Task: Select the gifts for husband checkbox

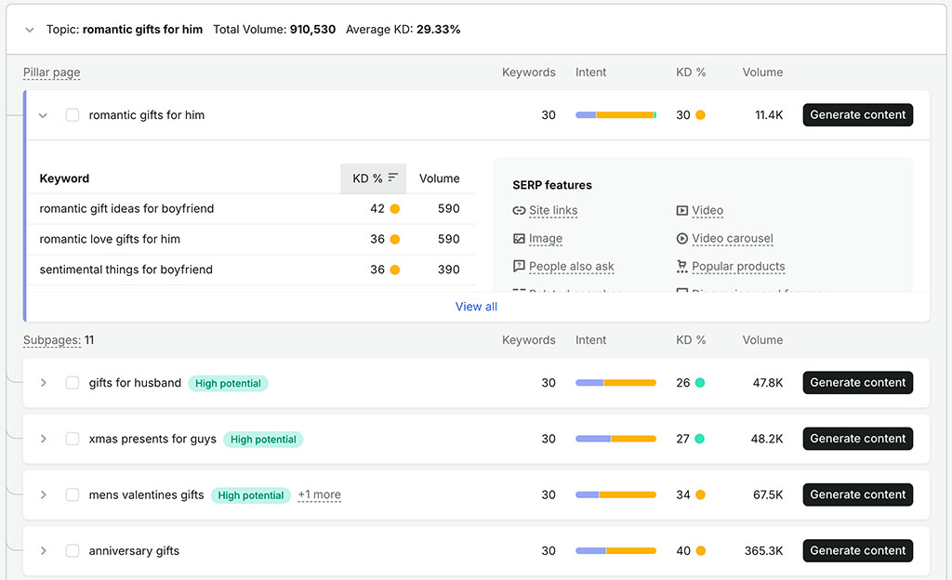Action: click(x=73, y=383)
